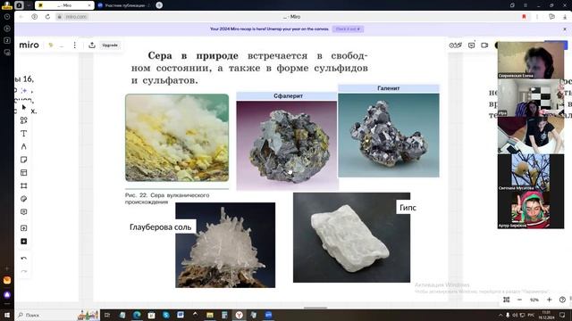Reload the page
This screenshot has height=321, width=572.
(x=47, y=17)
